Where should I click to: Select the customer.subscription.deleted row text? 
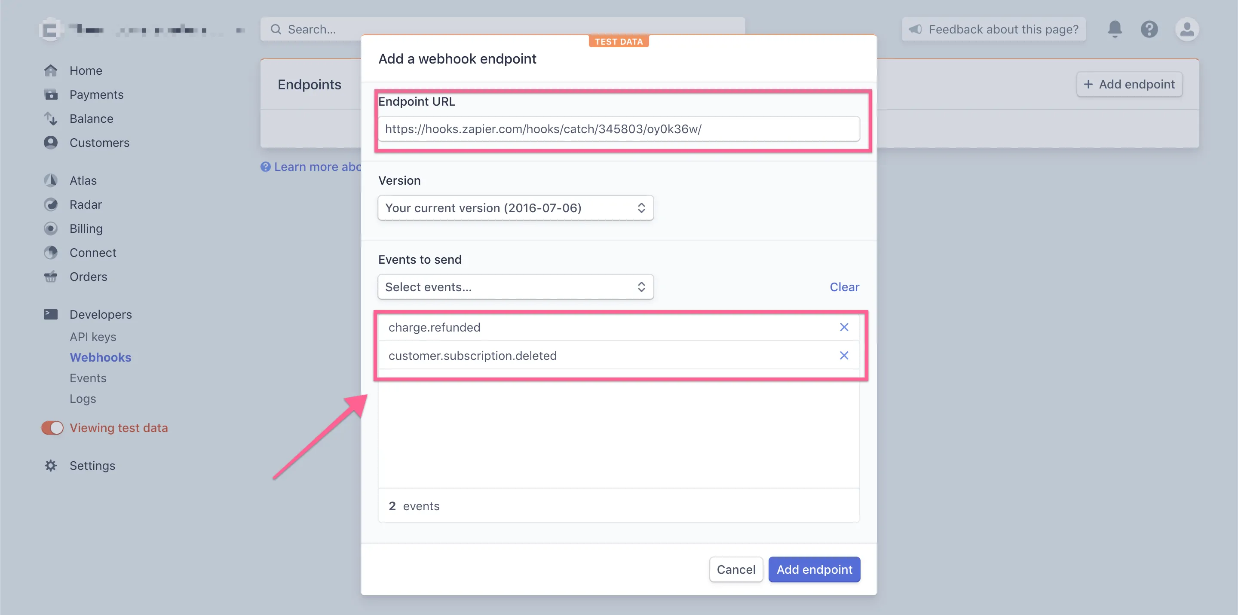472,355
